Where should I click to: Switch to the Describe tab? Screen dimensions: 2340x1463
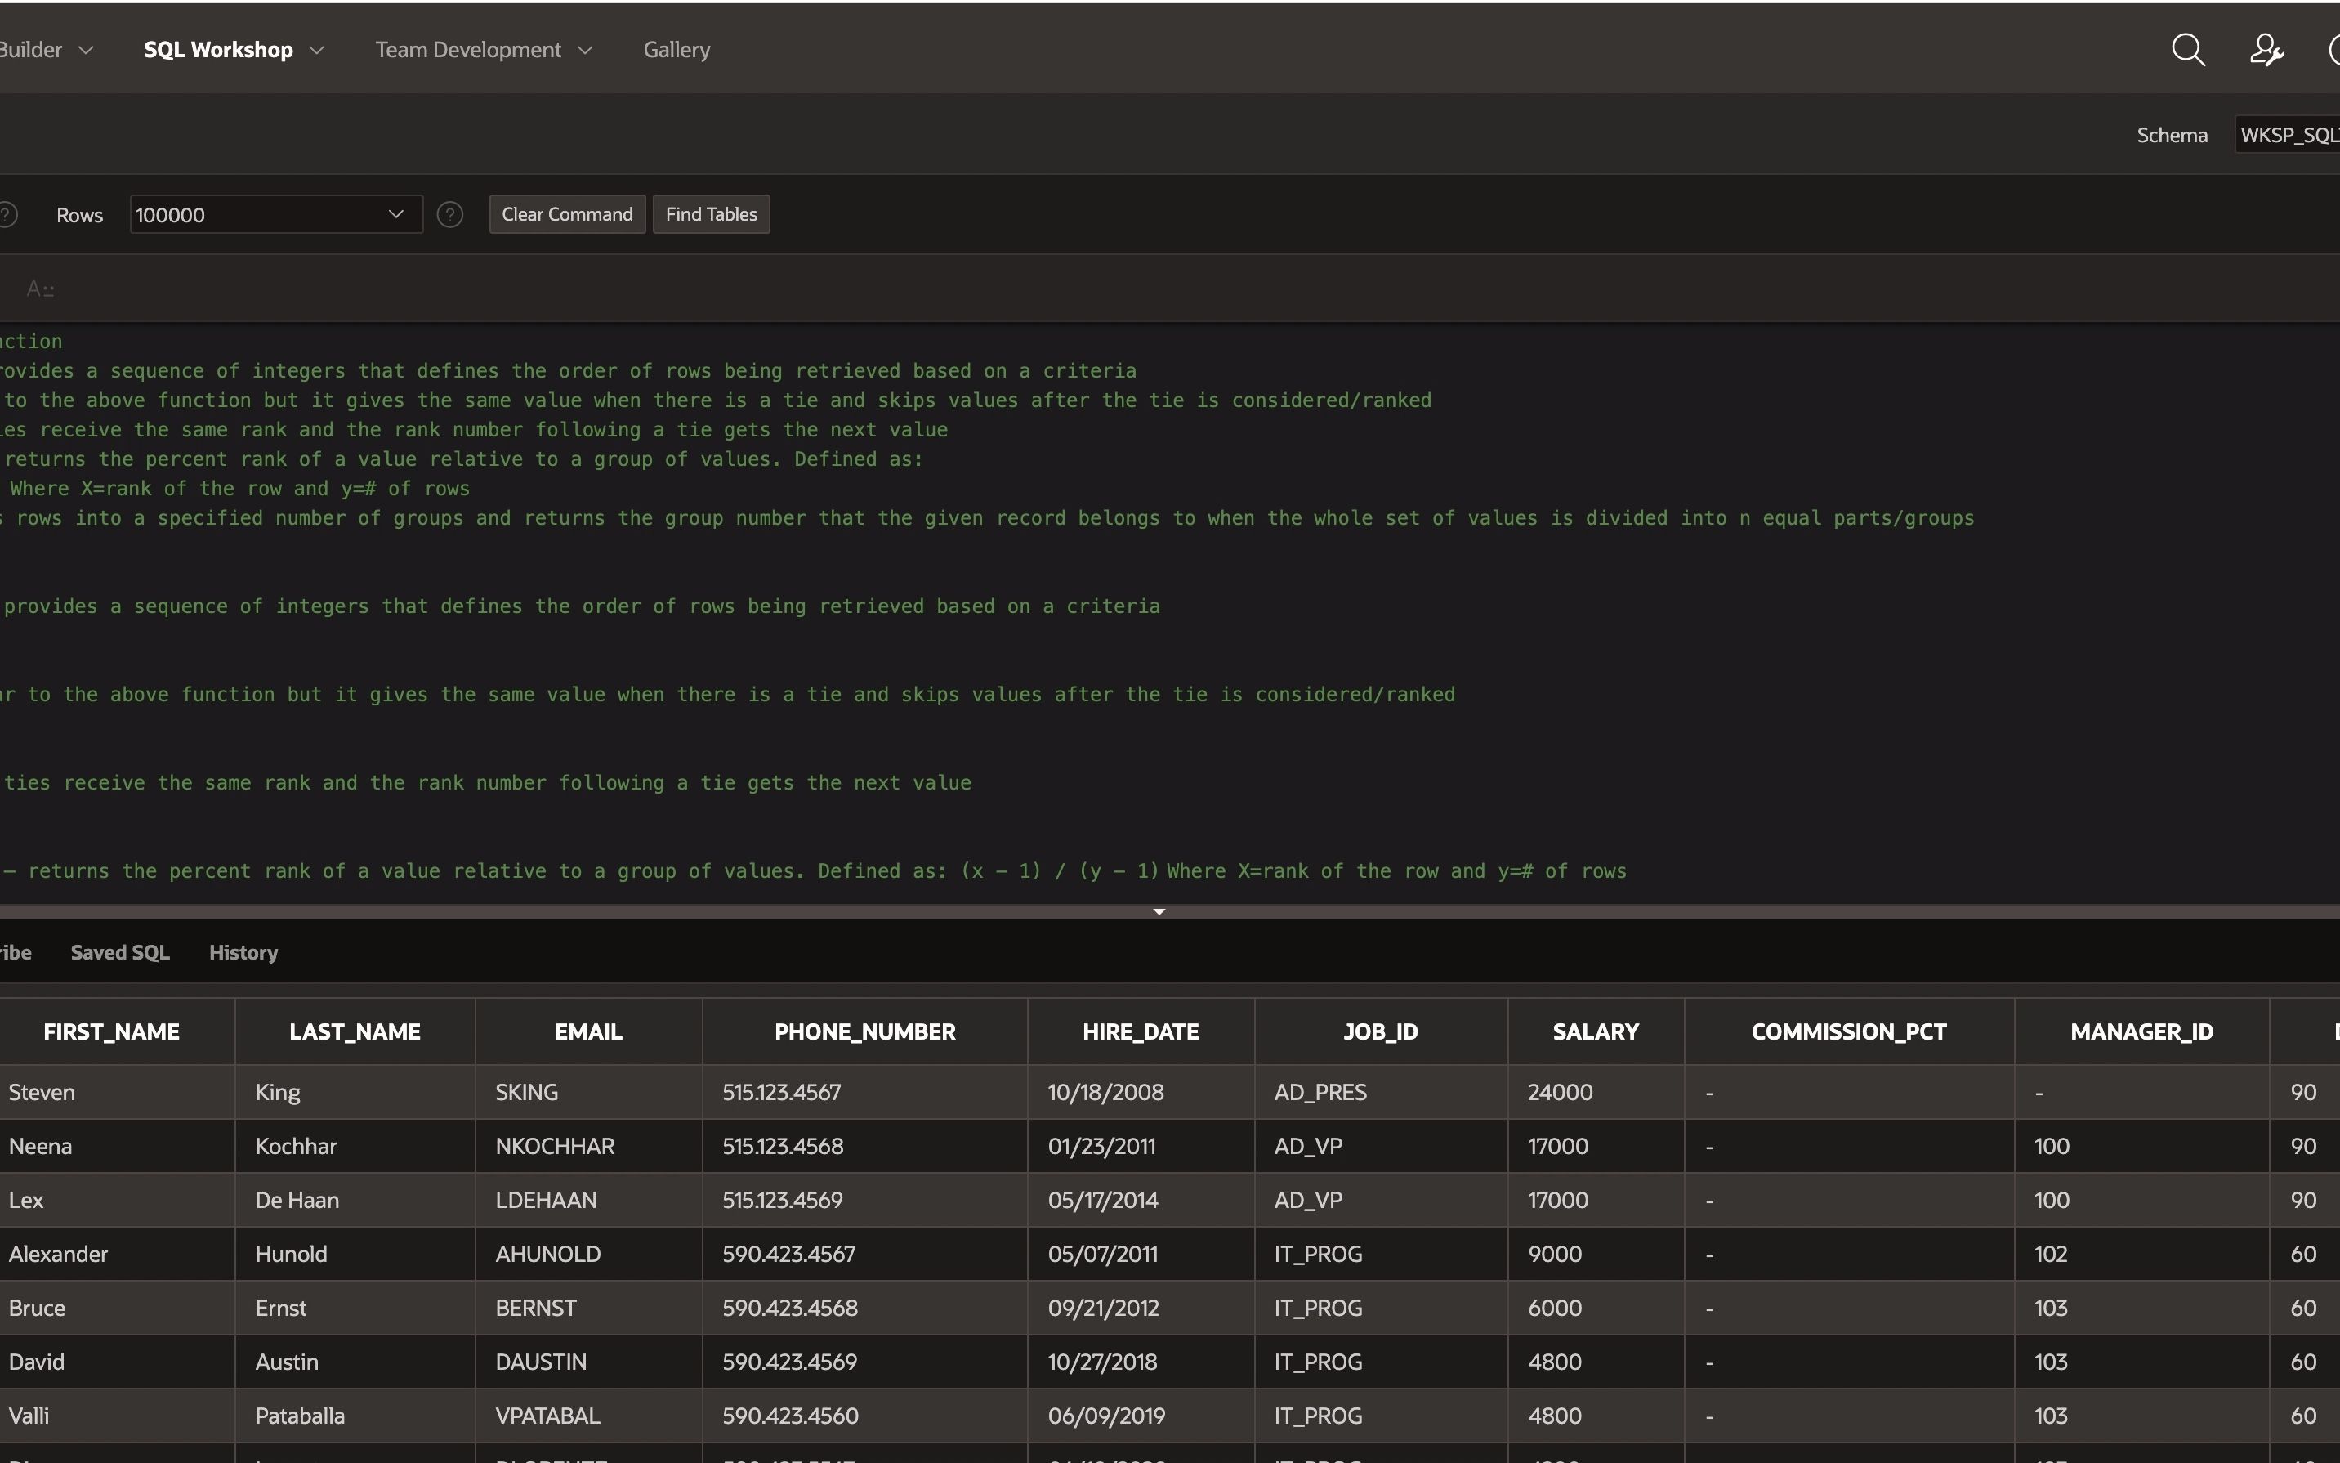(x=15, y=952)
